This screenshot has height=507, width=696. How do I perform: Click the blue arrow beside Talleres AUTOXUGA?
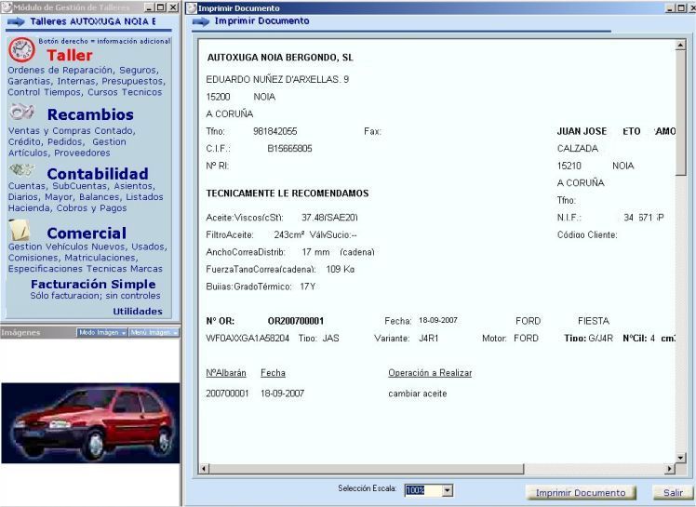[x=16, y=21]
